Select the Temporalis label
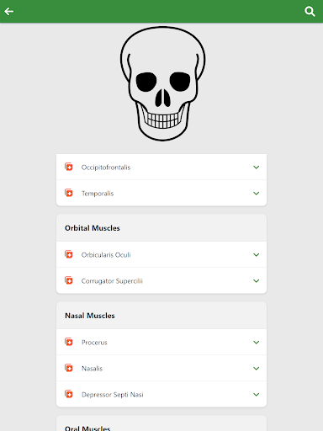 pyautogui.click(x=98, y=194)
